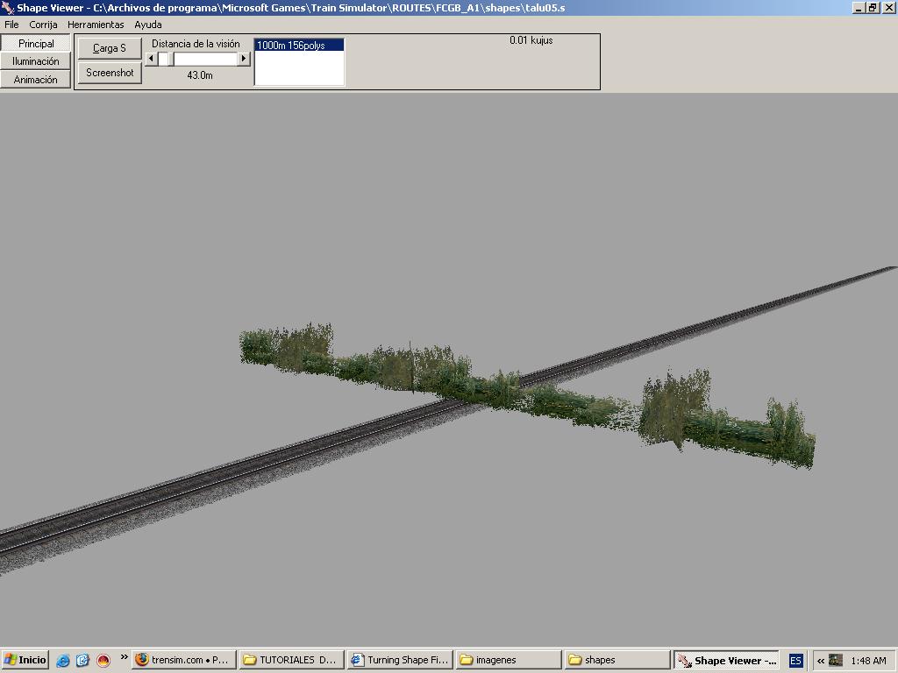898x673 pixels.
Task: Open the Inicio start button
Action: 25,660
